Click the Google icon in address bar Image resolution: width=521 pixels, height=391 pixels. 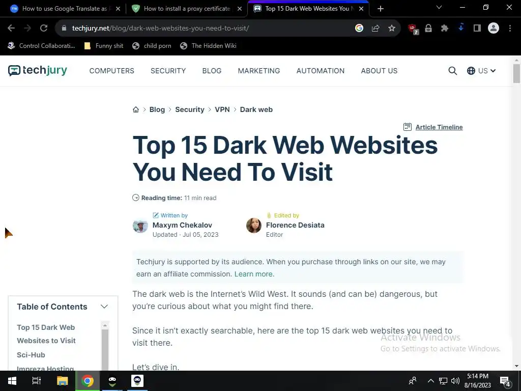pos(359,29)
